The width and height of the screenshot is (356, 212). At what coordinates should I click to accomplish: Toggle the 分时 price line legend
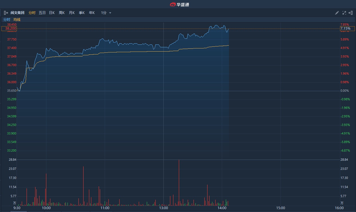pyautogui.click(x=7, y=20)
